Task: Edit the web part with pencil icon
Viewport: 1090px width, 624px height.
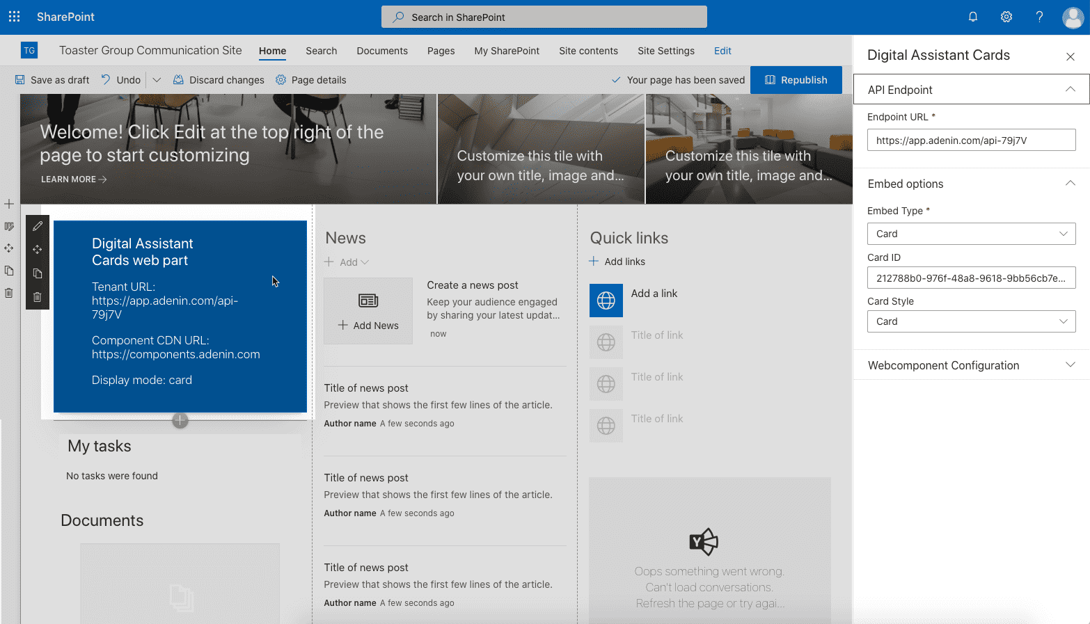Action: pyautogui.click(x=38, y=226)
